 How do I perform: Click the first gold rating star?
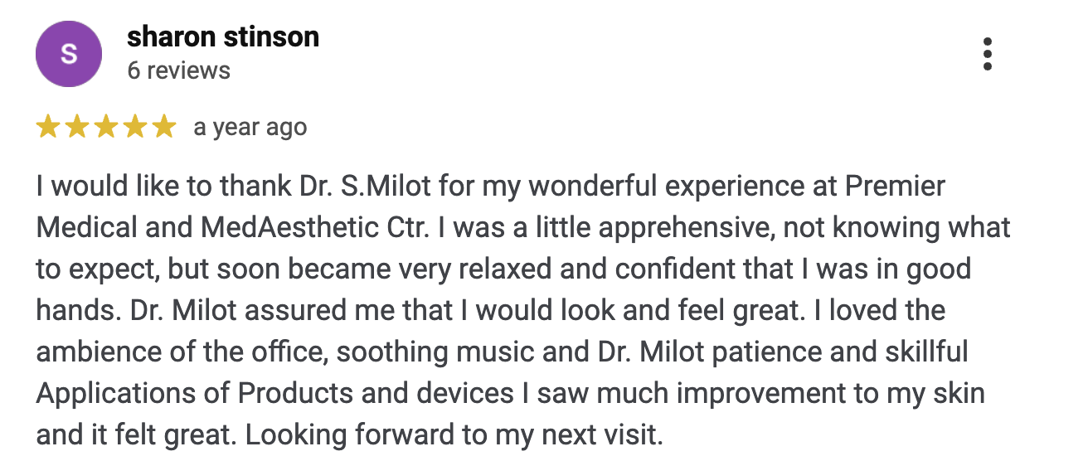49,127
